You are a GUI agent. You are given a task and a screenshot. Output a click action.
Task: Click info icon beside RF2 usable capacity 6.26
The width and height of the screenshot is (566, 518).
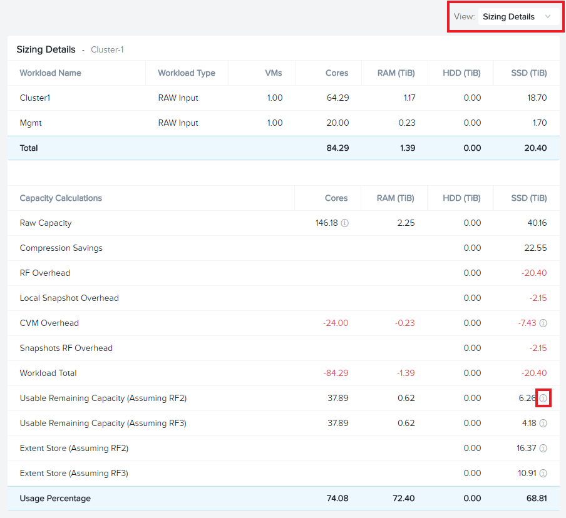click(543, 399)
